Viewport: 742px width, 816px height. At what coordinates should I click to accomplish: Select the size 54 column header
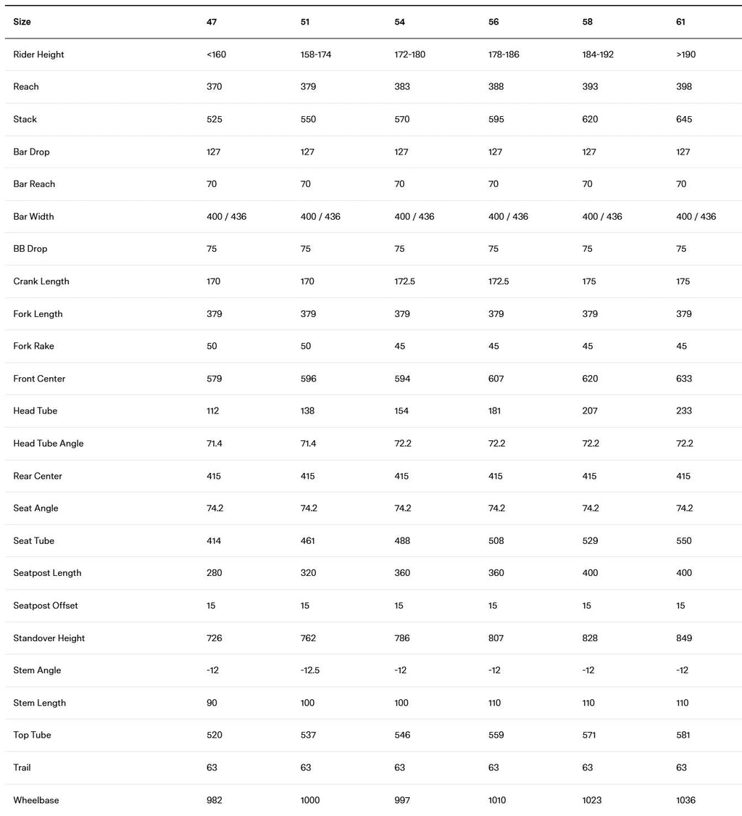tap(399, 22)
